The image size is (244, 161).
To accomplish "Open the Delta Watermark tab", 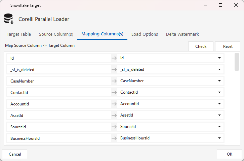I will coord(182,34).
